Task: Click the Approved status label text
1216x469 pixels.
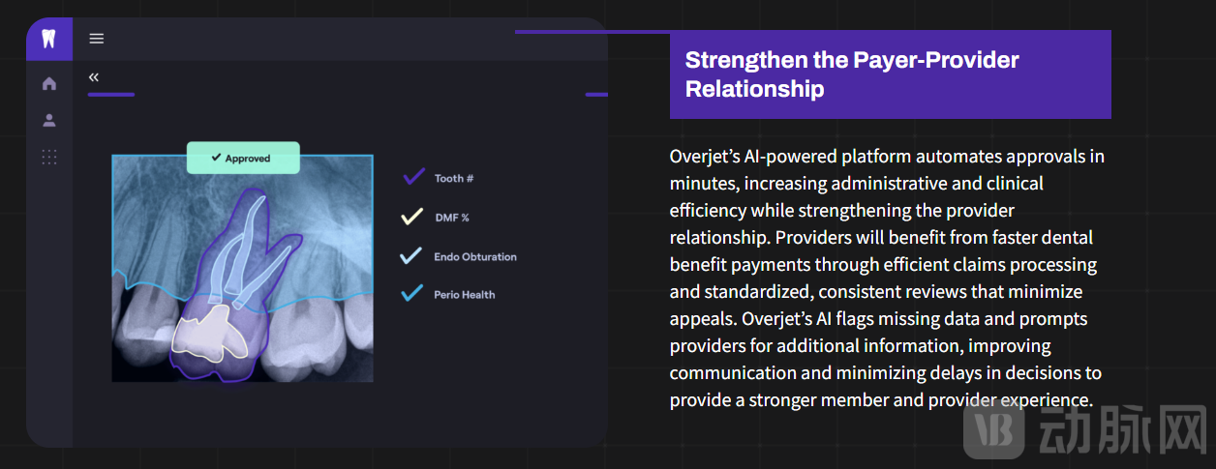Action: (248, 159)
